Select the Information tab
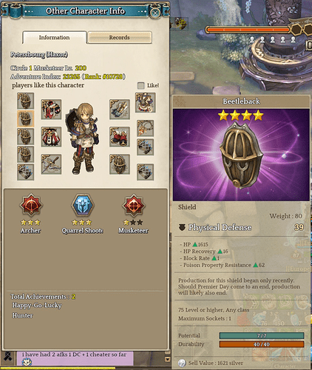This screenshot has width=312, height=370. pos(54,38)
